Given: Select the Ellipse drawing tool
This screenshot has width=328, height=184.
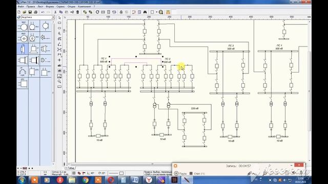Looking at the screenshot, I should click(59, 28).
